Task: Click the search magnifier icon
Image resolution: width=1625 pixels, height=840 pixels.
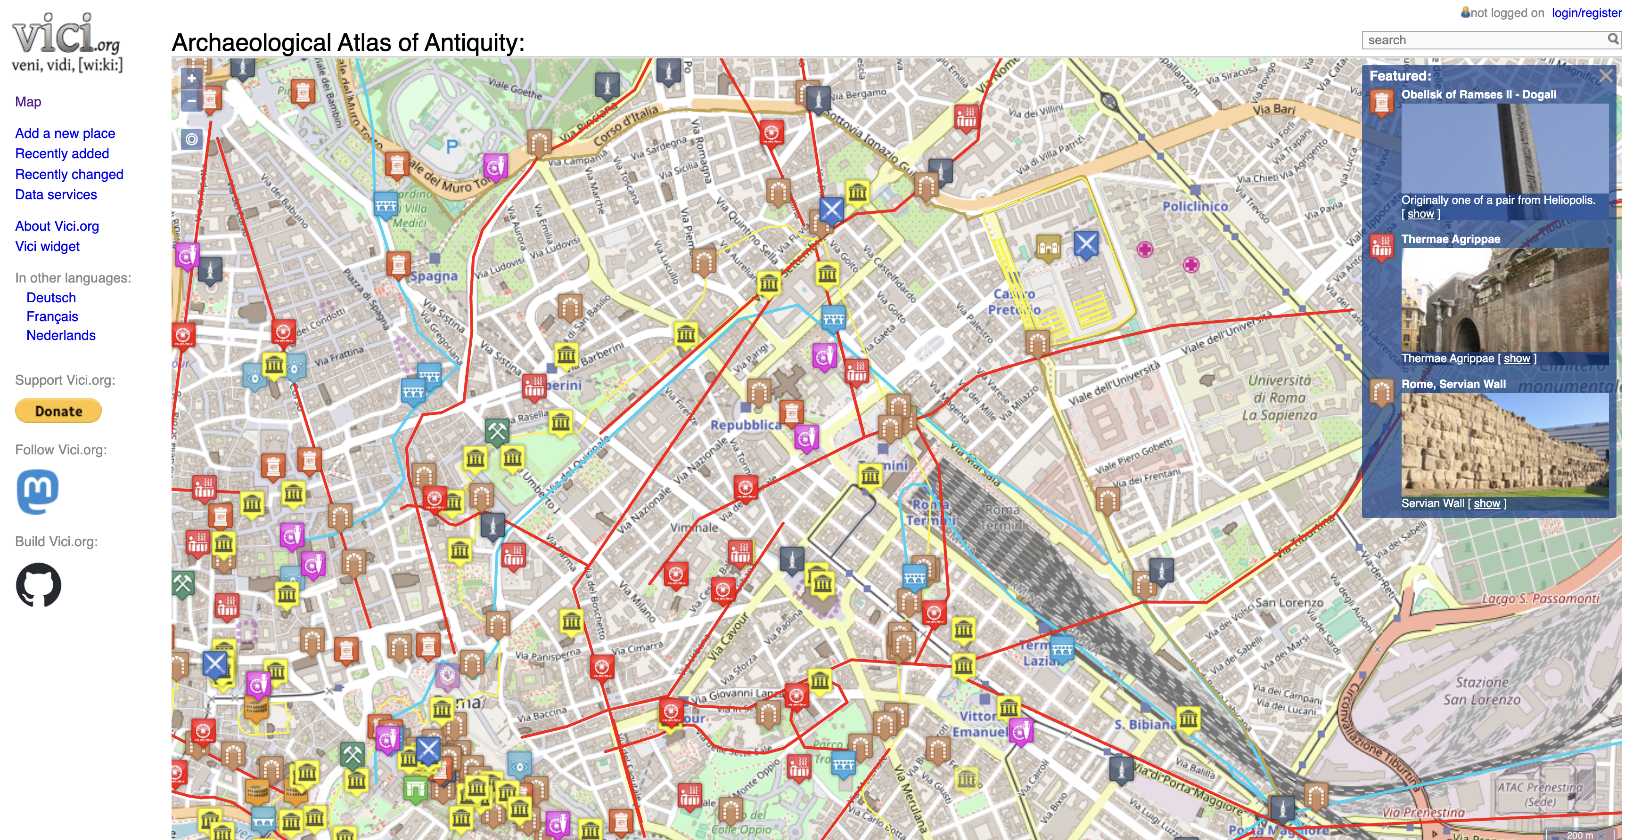Action: click(1612, 39)
